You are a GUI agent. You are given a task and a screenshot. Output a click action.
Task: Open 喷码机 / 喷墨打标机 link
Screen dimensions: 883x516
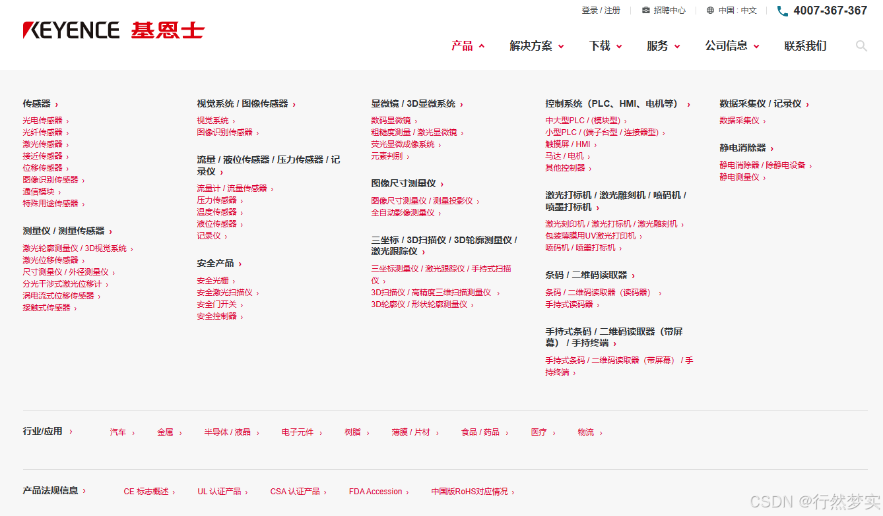click(x=583, y=248)
